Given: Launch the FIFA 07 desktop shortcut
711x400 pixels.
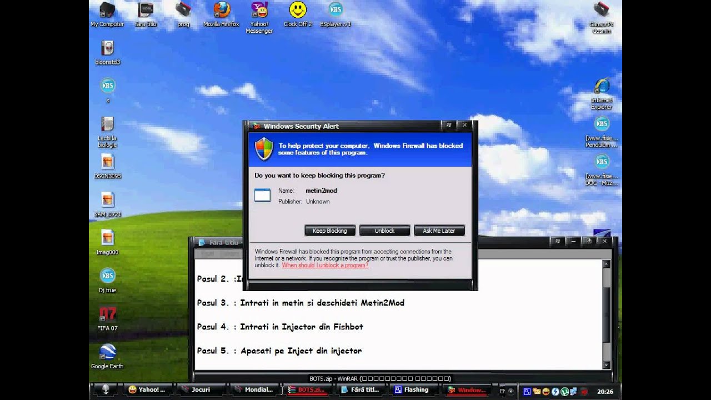Looking at the screenshot, I should [x=107, y=314].
